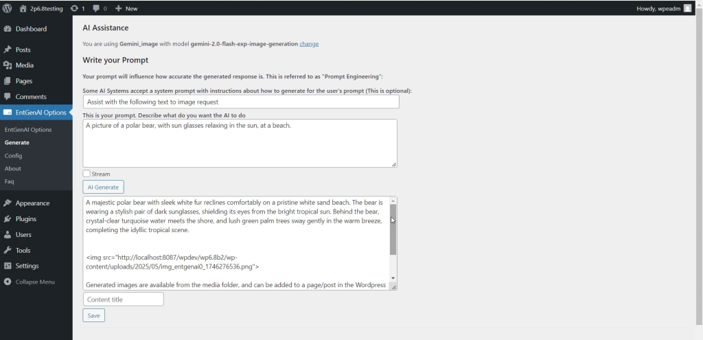Screen dimensions: 703x340
Task: Click the Posts pushpin icon
Action: [7, 49]
